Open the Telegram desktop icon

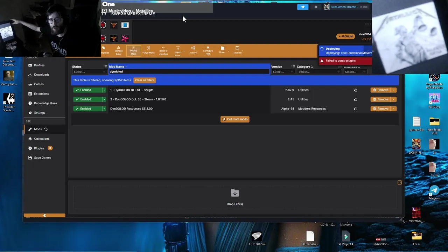click(x=434, y=193)
